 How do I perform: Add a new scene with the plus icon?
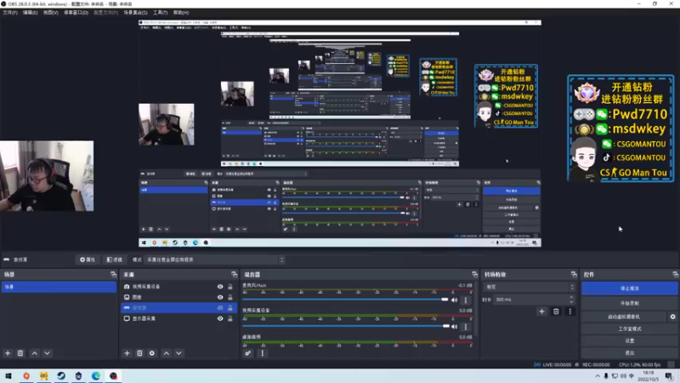coord(8,353)
